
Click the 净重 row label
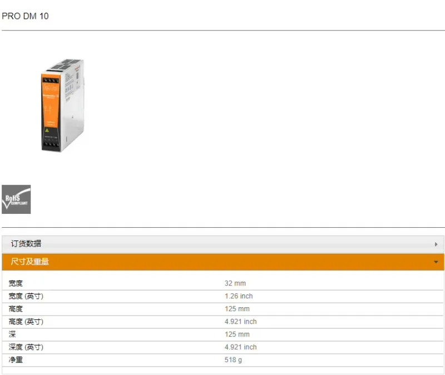(16, 359)
